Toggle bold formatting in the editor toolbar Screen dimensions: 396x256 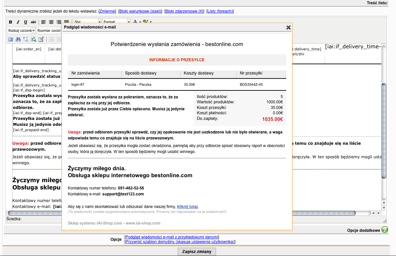10,22
